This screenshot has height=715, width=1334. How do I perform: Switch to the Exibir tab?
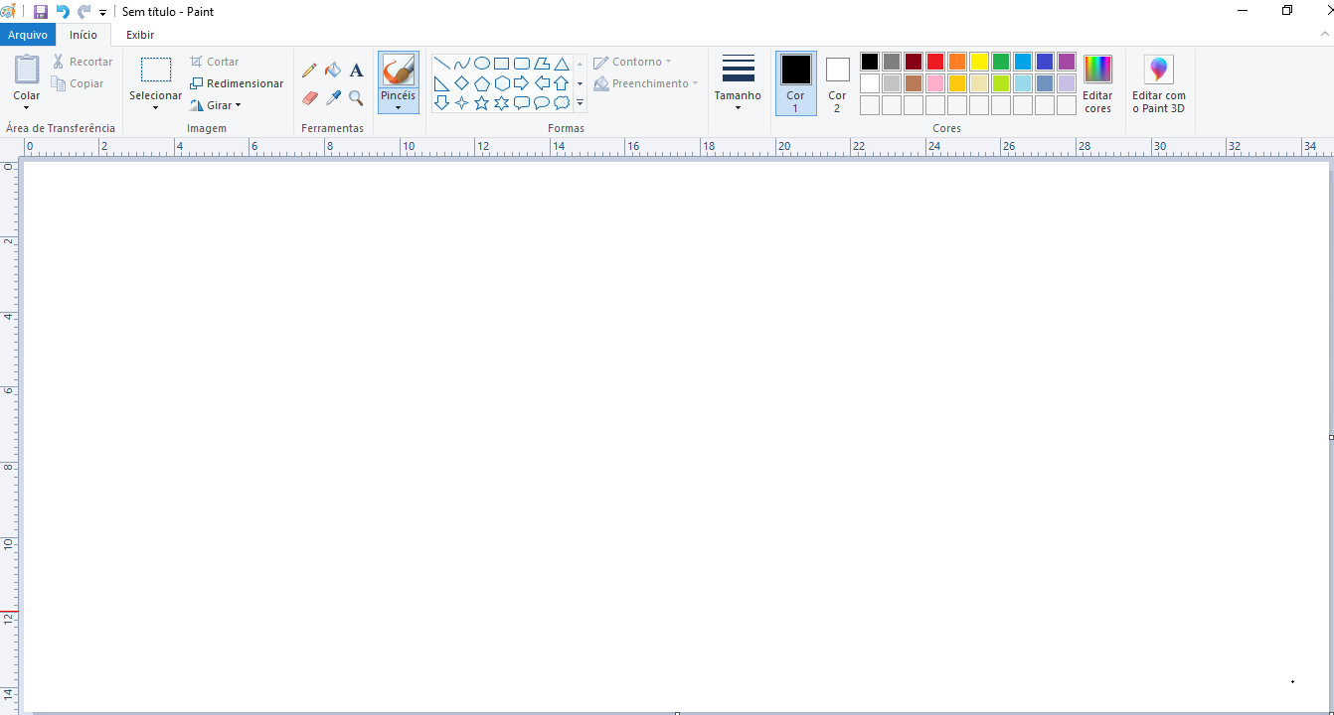(x=140, y=35)
